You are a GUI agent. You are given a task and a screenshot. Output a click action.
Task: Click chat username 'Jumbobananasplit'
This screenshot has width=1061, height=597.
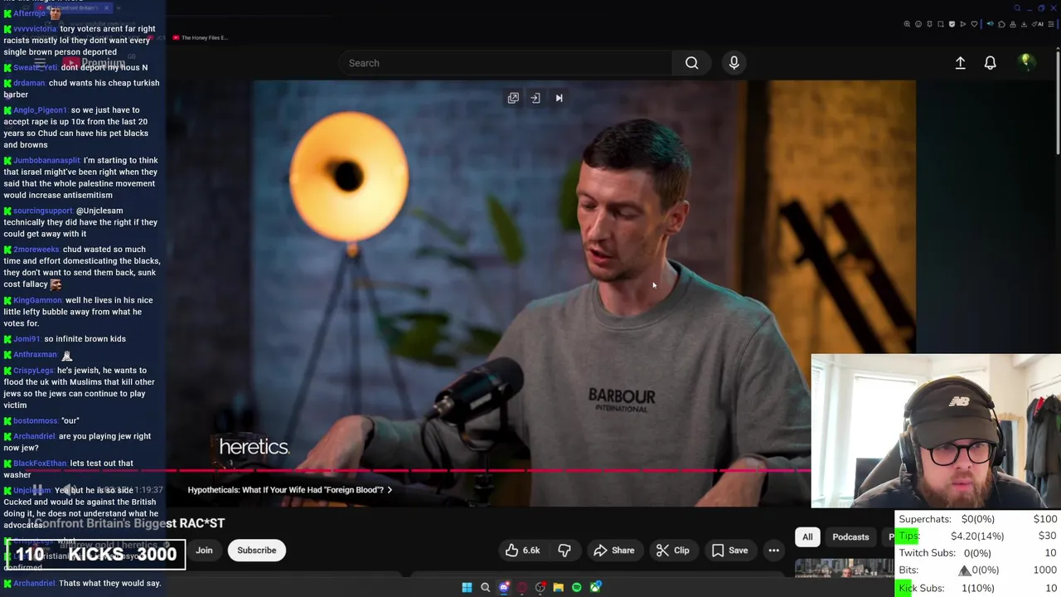pyautogui.click(x=46, y=161)
